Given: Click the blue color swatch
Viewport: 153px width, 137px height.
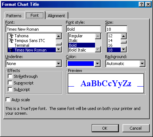Looking at the screenshot, I should click(81, 64).
